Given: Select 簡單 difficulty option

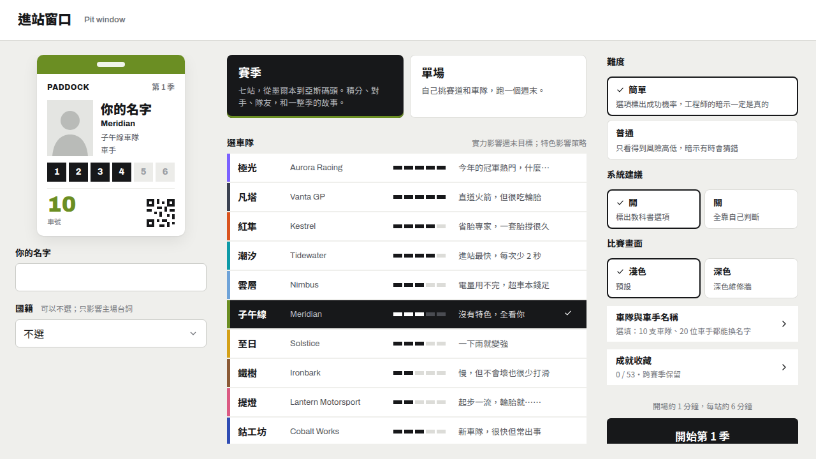Looking at the screenshot, I should (703, 96).
